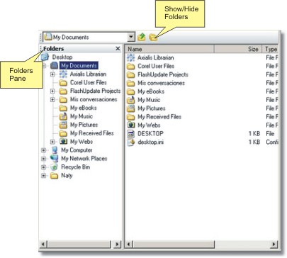287x258 pixels.
Task: Select My eBooks label in folder tree
Action: click(84, 108)
